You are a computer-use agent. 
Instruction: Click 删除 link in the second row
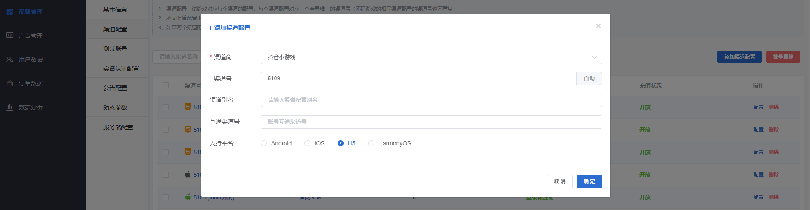coord(774,130)
